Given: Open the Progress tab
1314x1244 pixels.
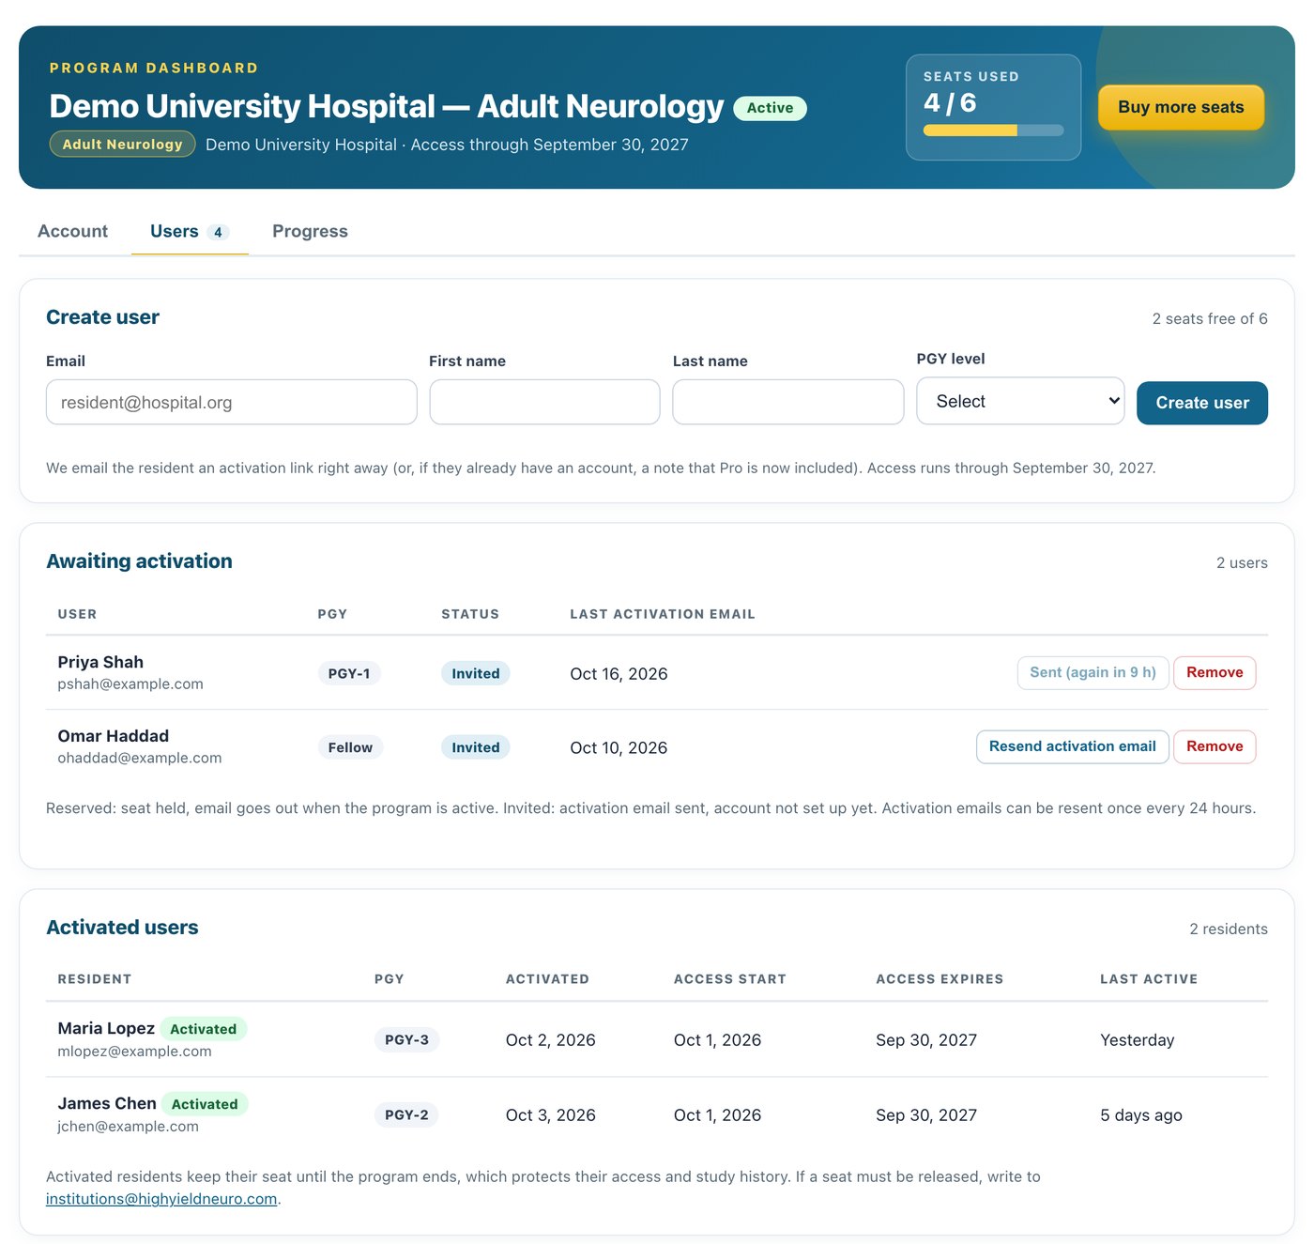Looking at the screenshot, I should click(310, 231).
